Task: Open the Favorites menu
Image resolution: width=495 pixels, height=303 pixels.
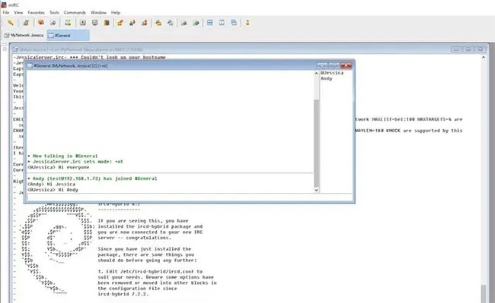Action: tap(36, 13)
